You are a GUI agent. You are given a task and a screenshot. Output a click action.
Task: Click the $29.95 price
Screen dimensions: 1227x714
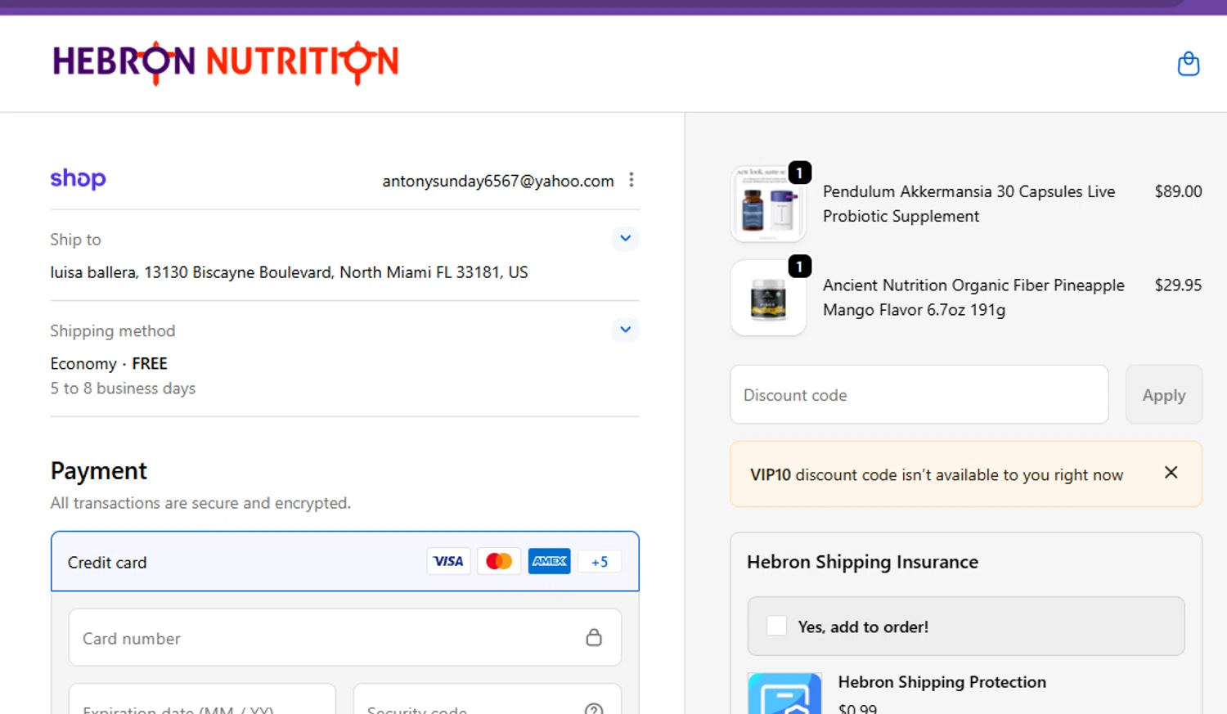click(x=1178, y=285)
